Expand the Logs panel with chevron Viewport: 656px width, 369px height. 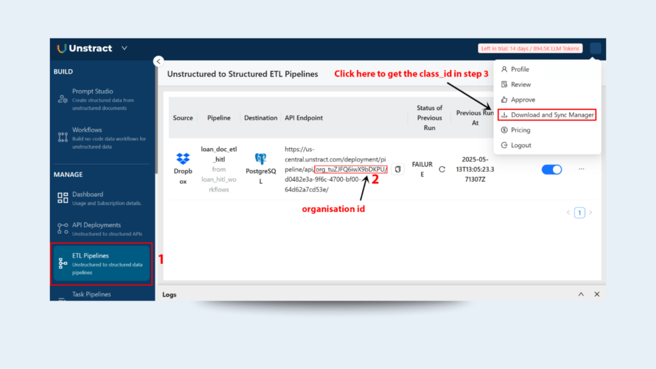[581, 294]
